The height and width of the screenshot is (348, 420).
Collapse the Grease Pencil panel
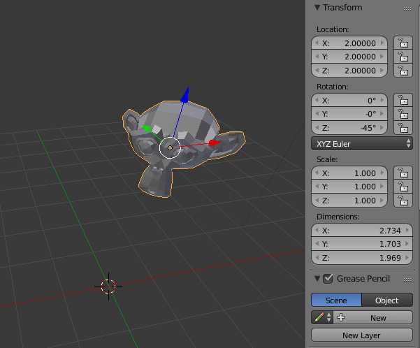(x=317, y=279)
